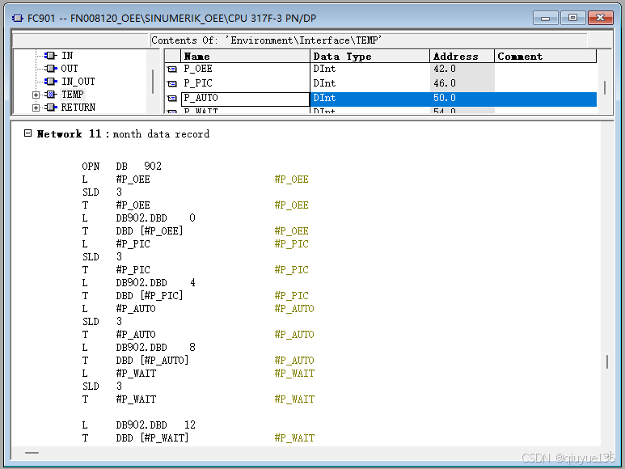Expand the RETURN tree node
The image size is (625, 469).
[x=36, y=108]
